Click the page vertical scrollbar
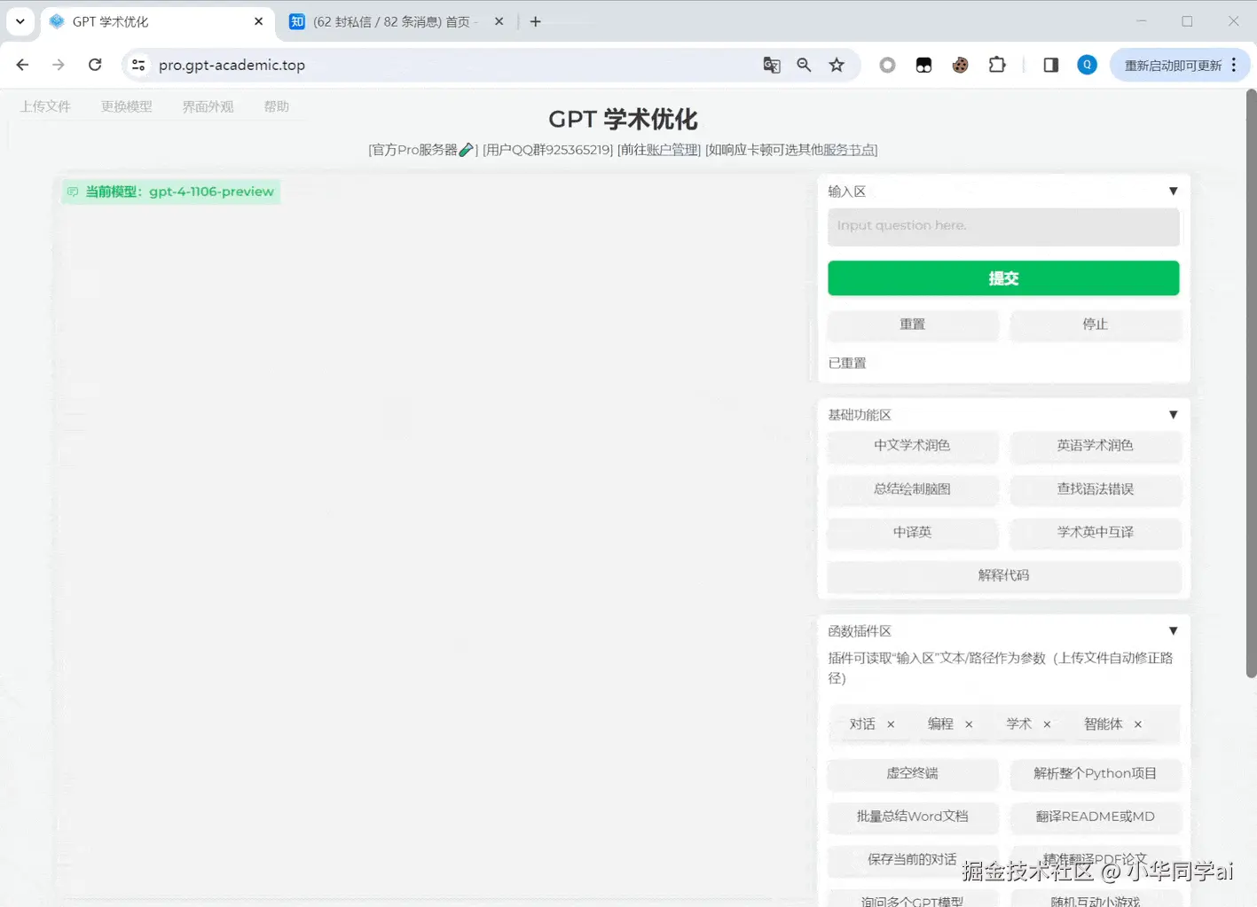Viewport: 1257px width, 907px height. (x=1251, y=383)
